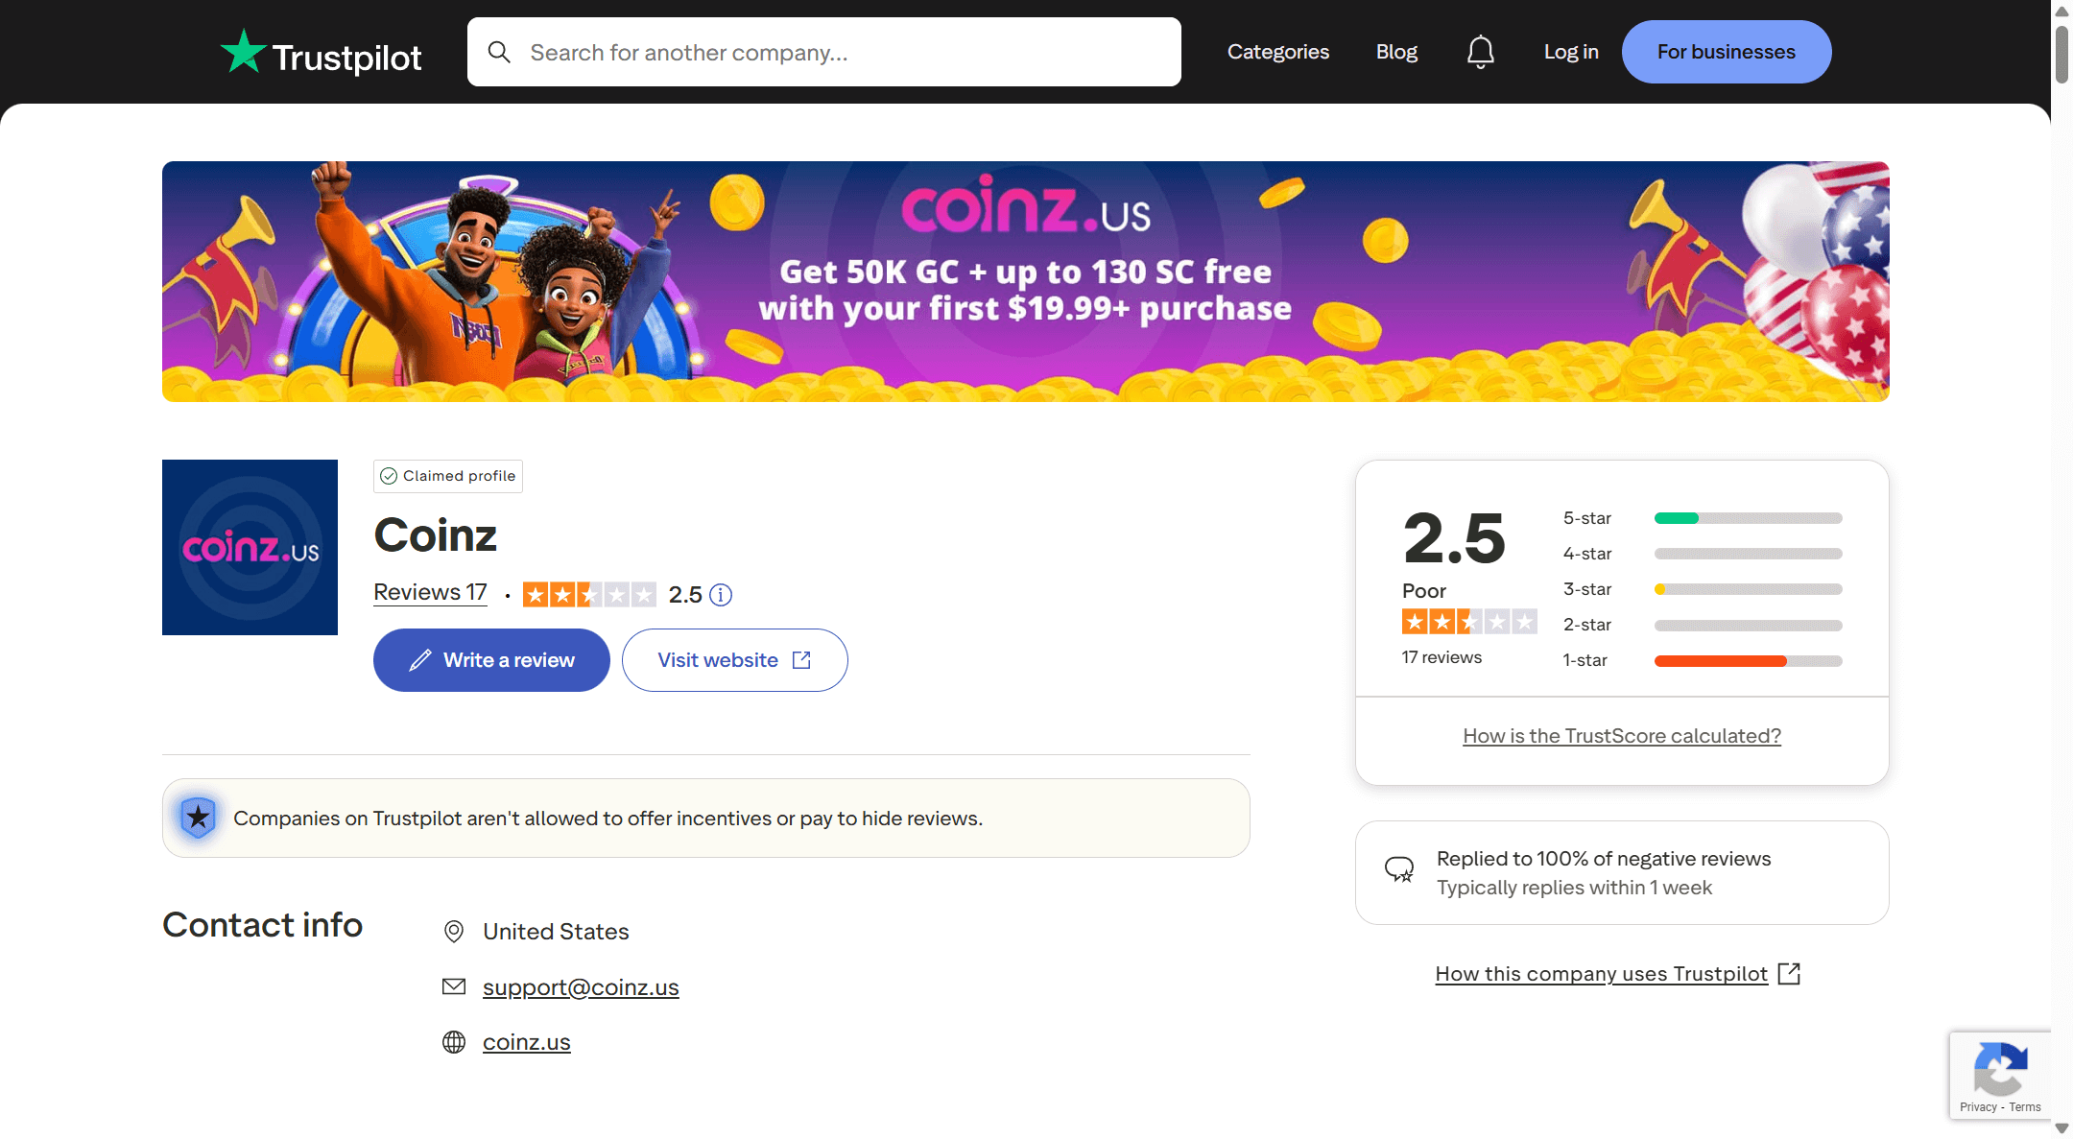The width and height of the screenshot is (2073, 1139).
Task: Open the Categories menu
Action: [1277, 52]
